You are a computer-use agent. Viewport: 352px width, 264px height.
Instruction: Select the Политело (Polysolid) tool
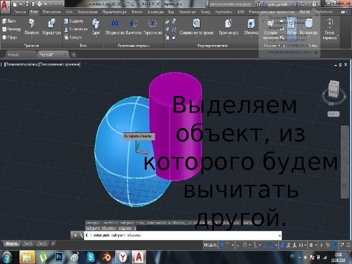(x=32, y=27)
